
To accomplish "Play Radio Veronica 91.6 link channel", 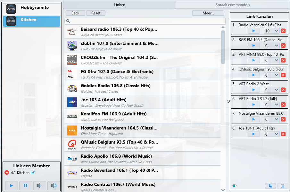I will pyautogui.click(x=253, y=31).
